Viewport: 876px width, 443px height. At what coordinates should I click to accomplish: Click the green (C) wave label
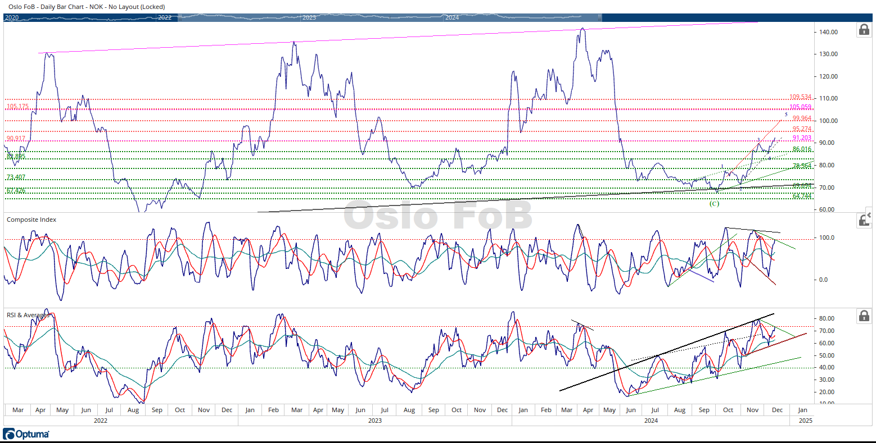click(714, 203)
